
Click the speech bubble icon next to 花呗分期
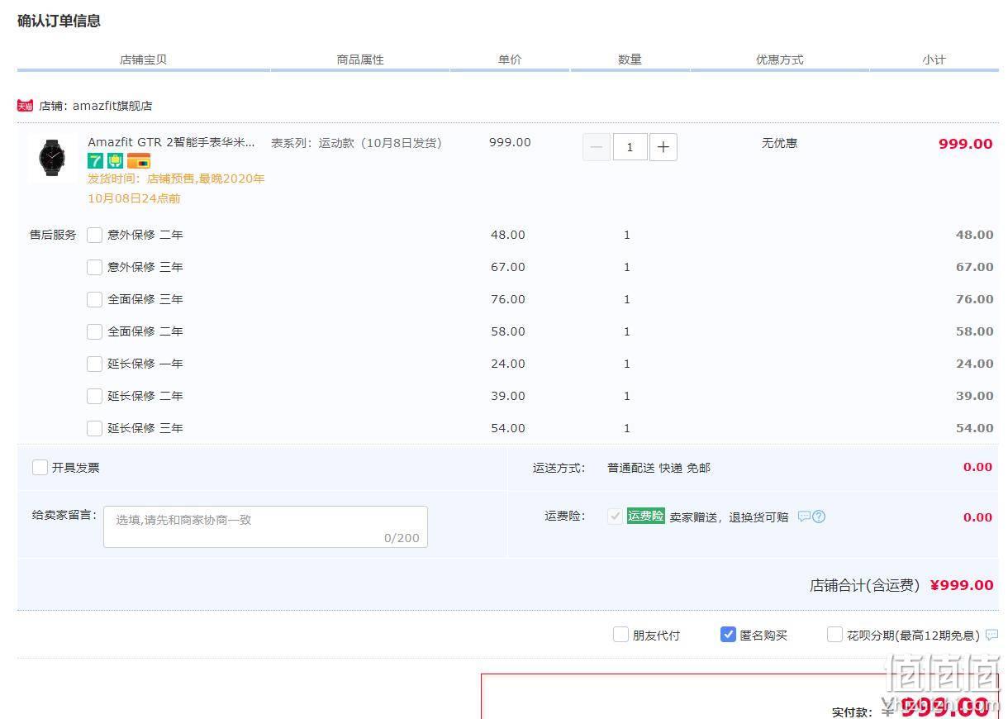[991, 635]
